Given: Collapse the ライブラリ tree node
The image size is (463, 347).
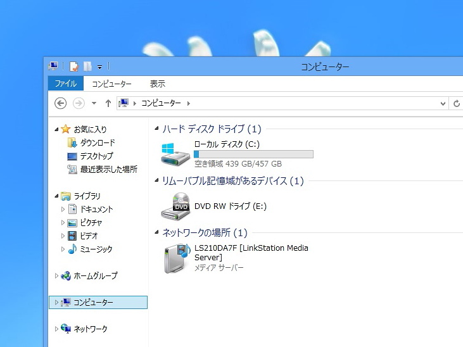Looking at the screenshot, I should (56, 196).
